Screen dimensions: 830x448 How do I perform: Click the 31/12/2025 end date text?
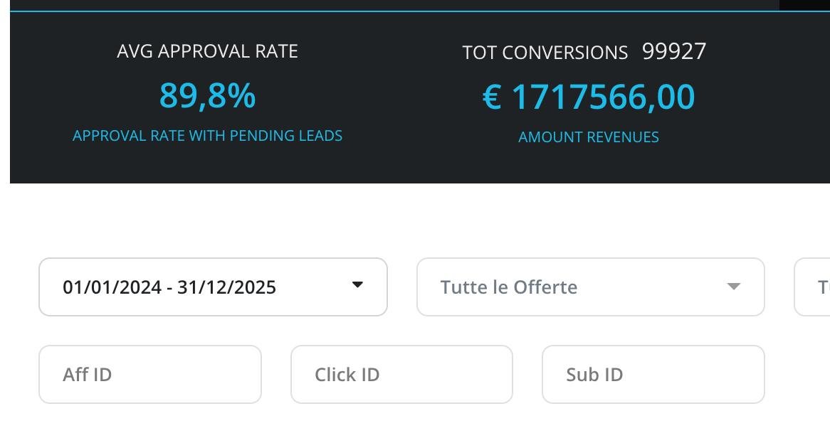pyautogui.click(x=226, y=287)
